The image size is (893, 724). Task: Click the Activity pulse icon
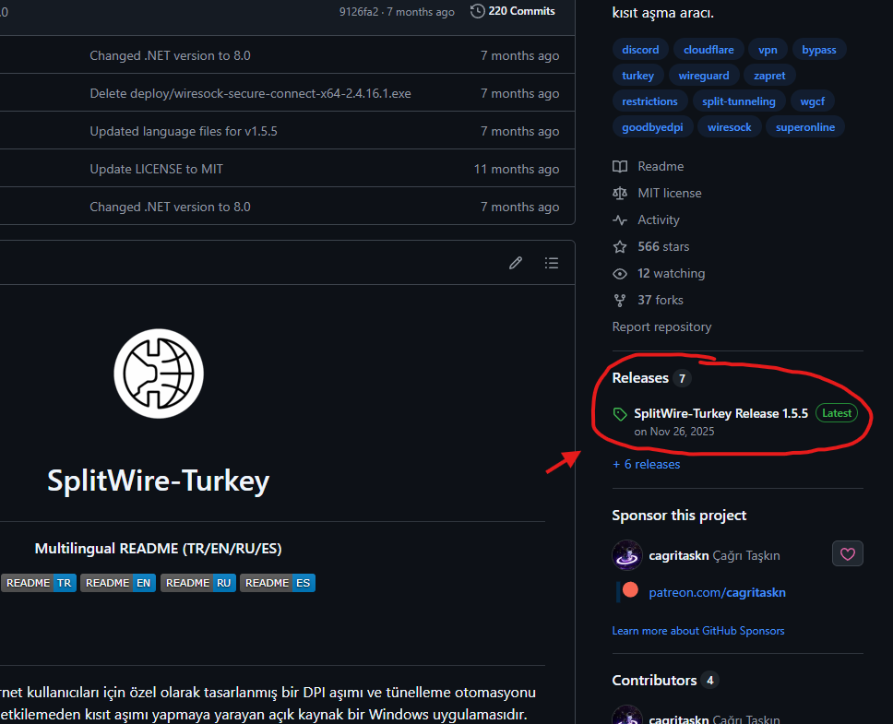(620, 220)
